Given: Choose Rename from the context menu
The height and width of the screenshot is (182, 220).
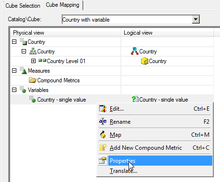Looking at the screenshot, I should tap(155, 122).
